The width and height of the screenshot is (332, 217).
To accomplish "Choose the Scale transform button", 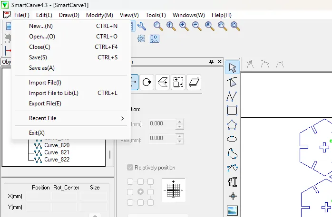I will tap(178, 82).
